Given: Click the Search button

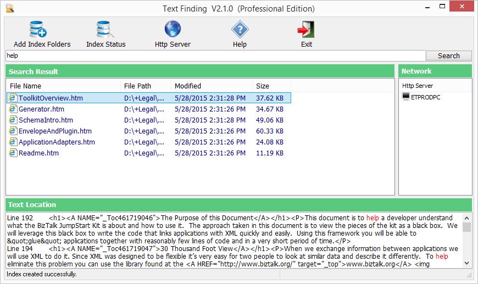Looking at the screenshot, I should (x=448, y=56).
